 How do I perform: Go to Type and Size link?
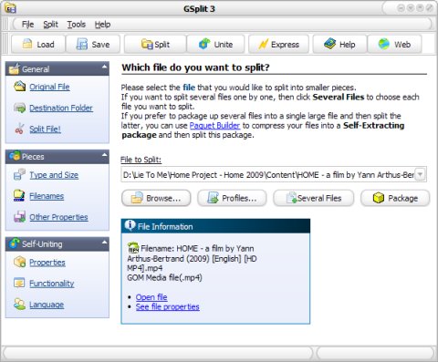click(x=54, y=175)
